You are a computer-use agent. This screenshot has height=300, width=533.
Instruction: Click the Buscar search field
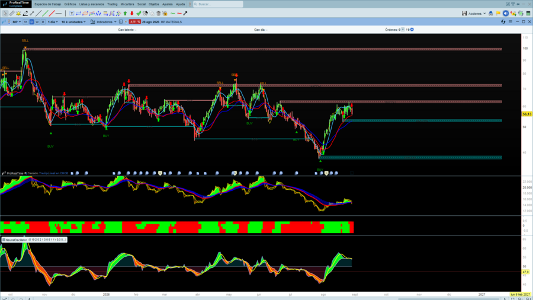tap(218, 4)
